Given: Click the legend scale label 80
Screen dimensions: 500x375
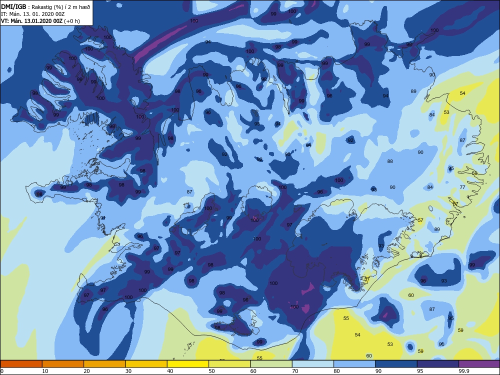Looking at the screenshot, I should pos(336,371).
